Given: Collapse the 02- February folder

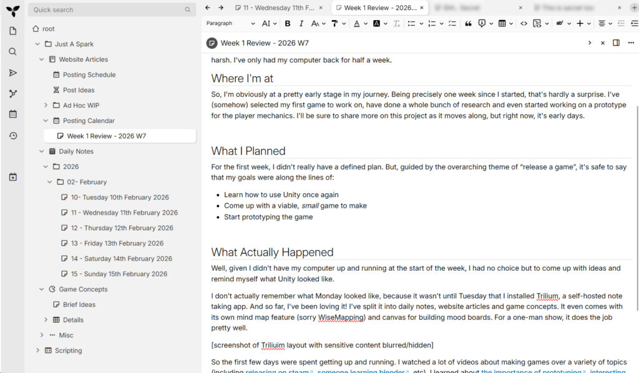Looking at the screenshot, I should pos(49,182).
